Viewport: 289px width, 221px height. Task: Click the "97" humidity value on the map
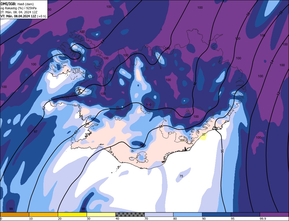pos(36,132)
